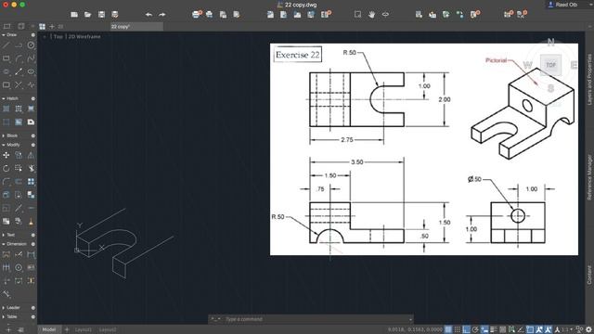Click the Rotate tool in Modify panel
The width and height of the screenshot is (594, 334).
pyautogui.click(x=6, y=169)
